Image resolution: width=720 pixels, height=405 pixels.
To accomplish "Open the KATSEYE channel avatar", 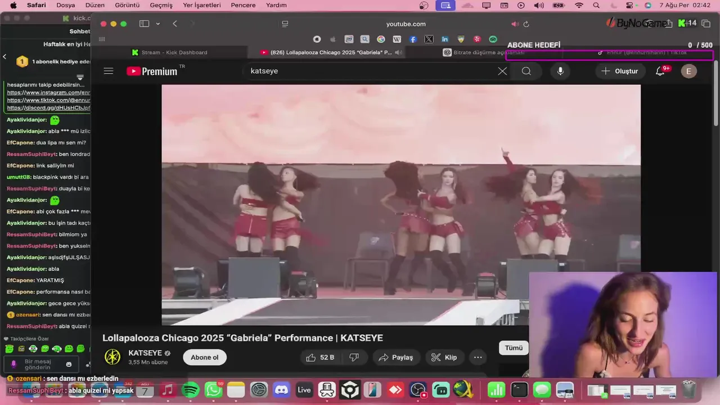I will [x=112, y=357].
